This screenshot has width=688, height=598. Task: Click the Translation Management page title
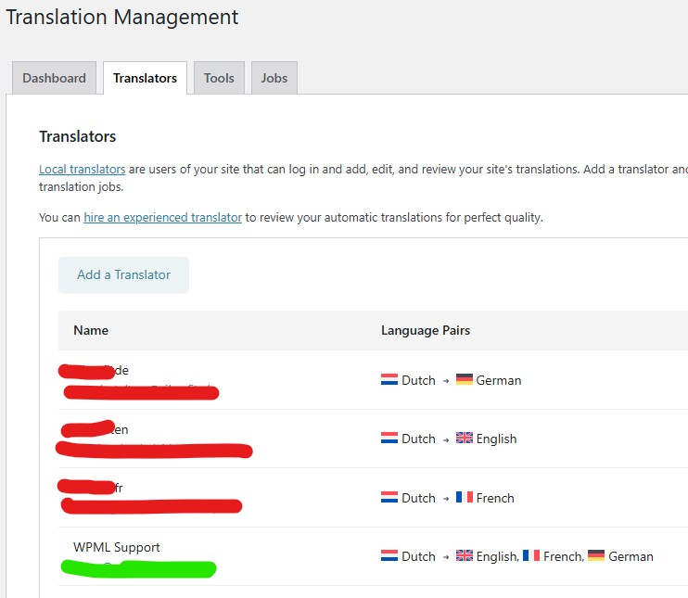coord(122,17)
